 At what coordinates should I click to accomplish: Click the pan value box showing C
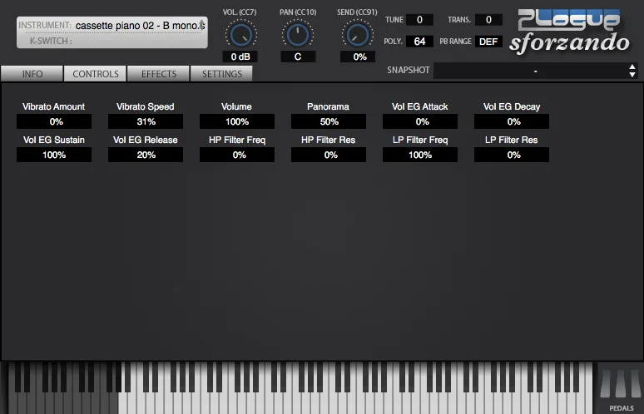298,57
